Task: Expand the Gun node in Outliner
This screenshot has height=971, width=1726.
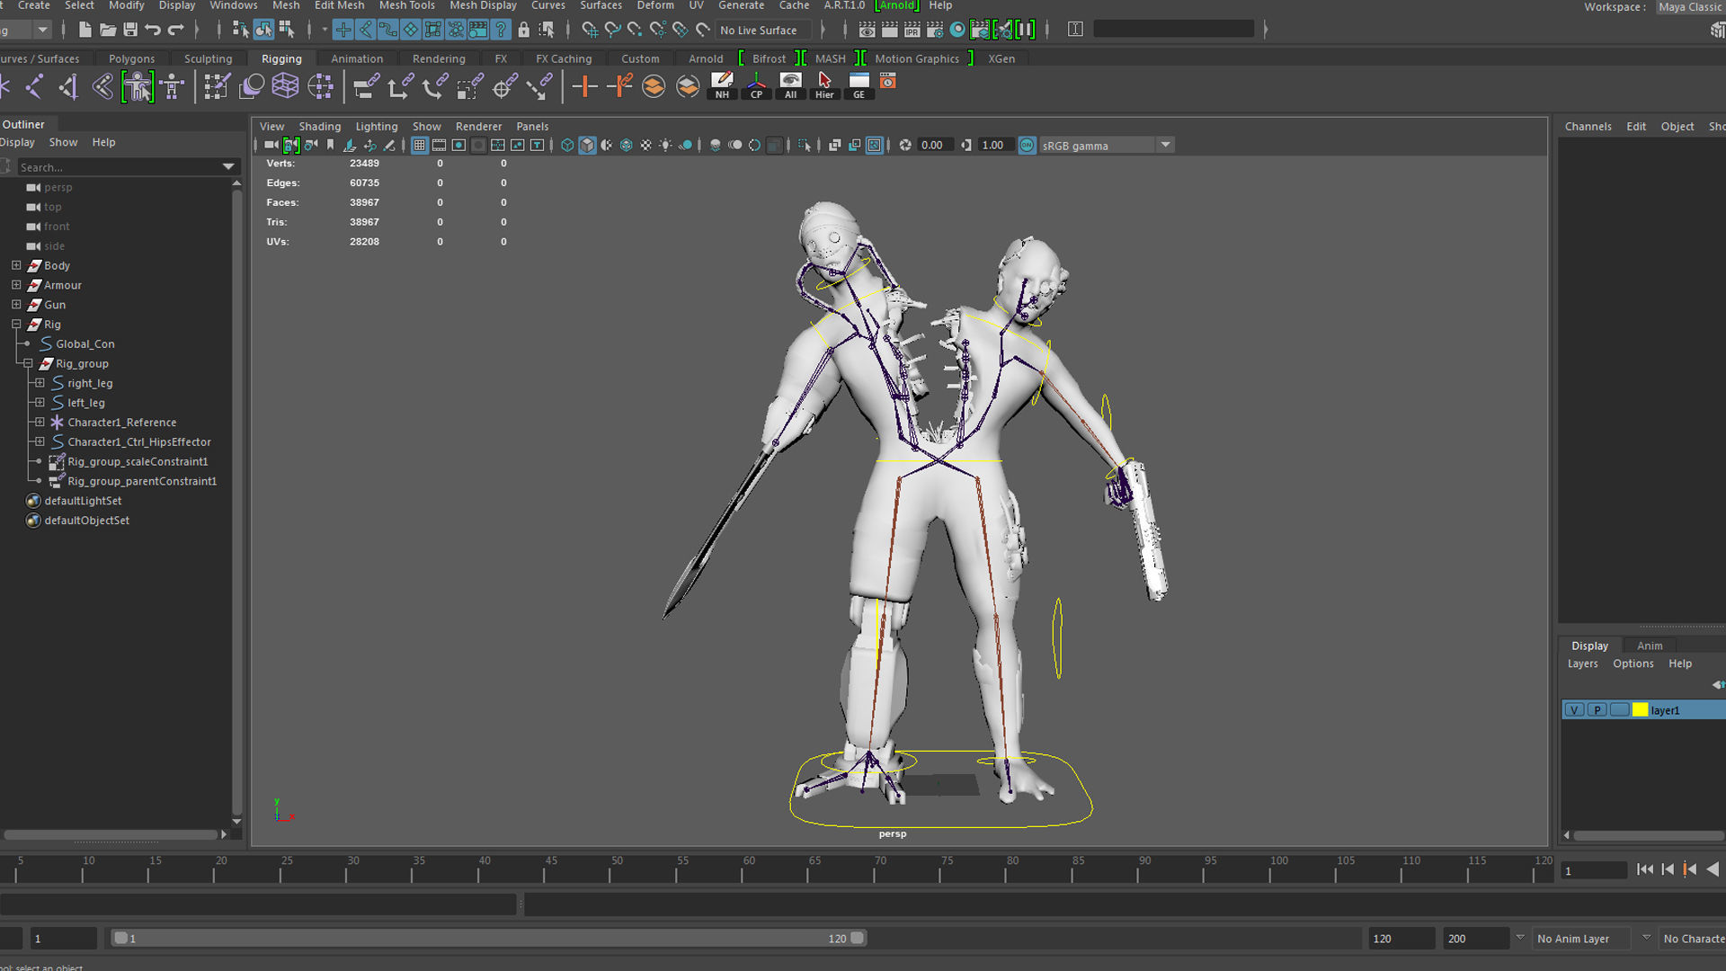Action: tap(16, 305)
